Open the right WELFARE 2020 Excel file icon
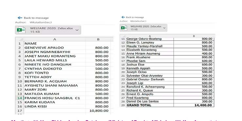Image resolution: width=242 pixels, height=121 pixels. (124, 28)
